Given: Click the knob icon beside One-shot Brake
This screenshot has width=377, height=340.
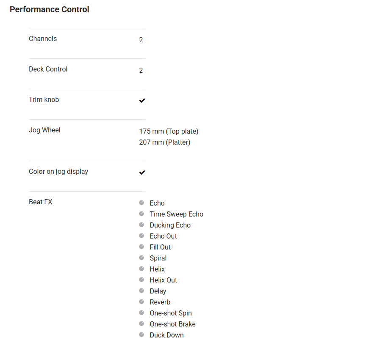Looking at the screenshot, I should point(141,324).
